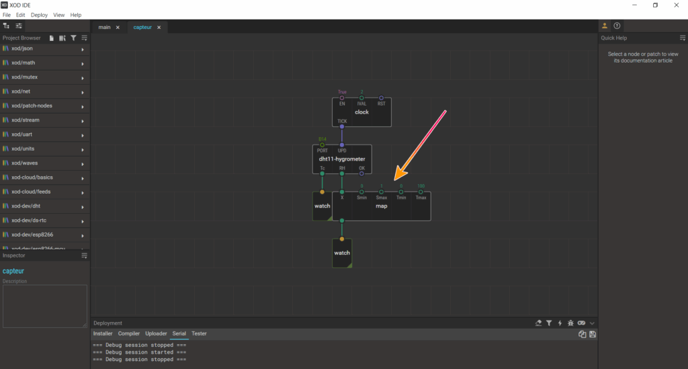Viewport: 688px width, 369px height.
Task: Click the OK output pin on dht11-hygrometer
Action: [x=361, y=174]
